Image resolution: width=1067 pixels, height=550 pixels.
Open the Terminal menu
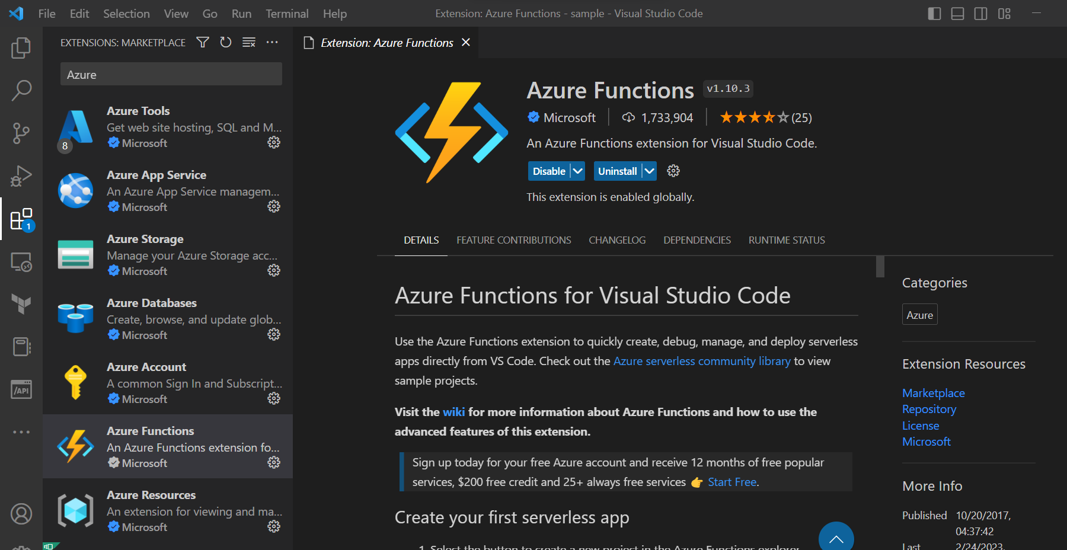pyautogui.click(x=287, y=13)
